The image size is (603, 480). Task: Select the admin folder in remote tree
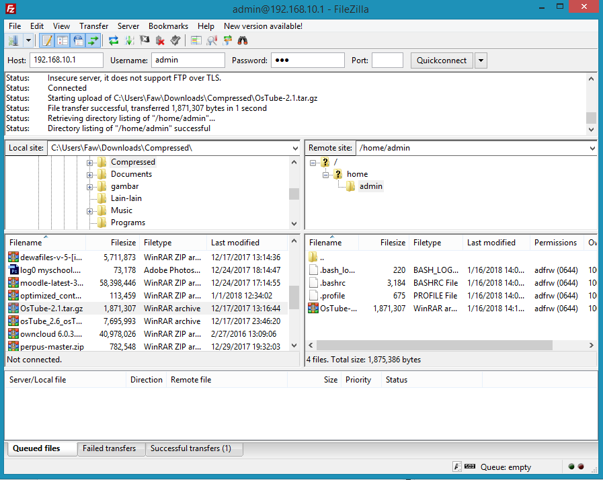coord(370,186)
